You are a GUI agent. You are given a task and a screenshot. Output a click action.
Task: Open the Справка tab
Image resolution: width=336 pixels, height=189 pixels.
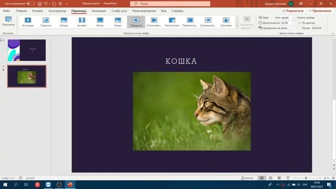click(x=177, y=10)
